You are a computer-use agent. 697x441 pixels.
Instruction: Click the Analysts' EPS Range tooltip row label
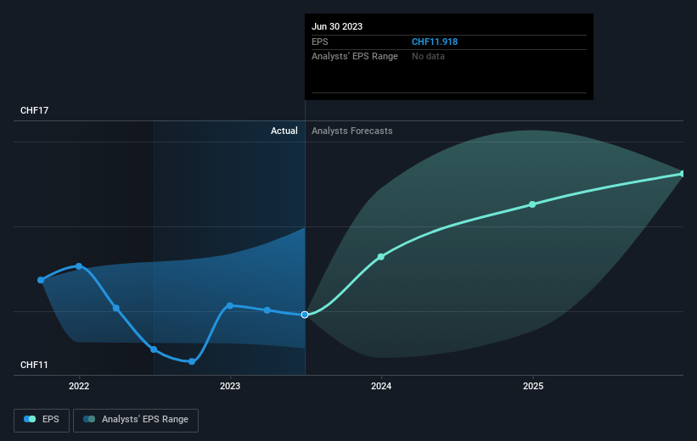(355, 56)
